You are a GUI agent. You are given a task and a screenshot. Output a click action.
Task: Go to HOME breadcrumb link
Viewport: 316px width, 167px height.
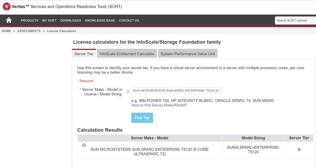[6, 31]
